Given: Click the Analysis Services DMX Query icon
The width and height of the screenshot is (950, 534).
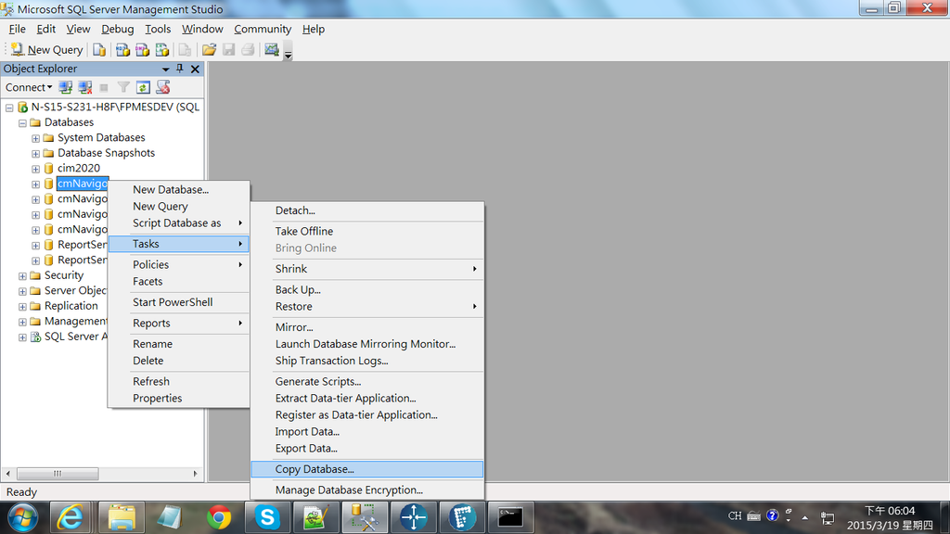Looking at the screenshot, I should tap(142, 50).
